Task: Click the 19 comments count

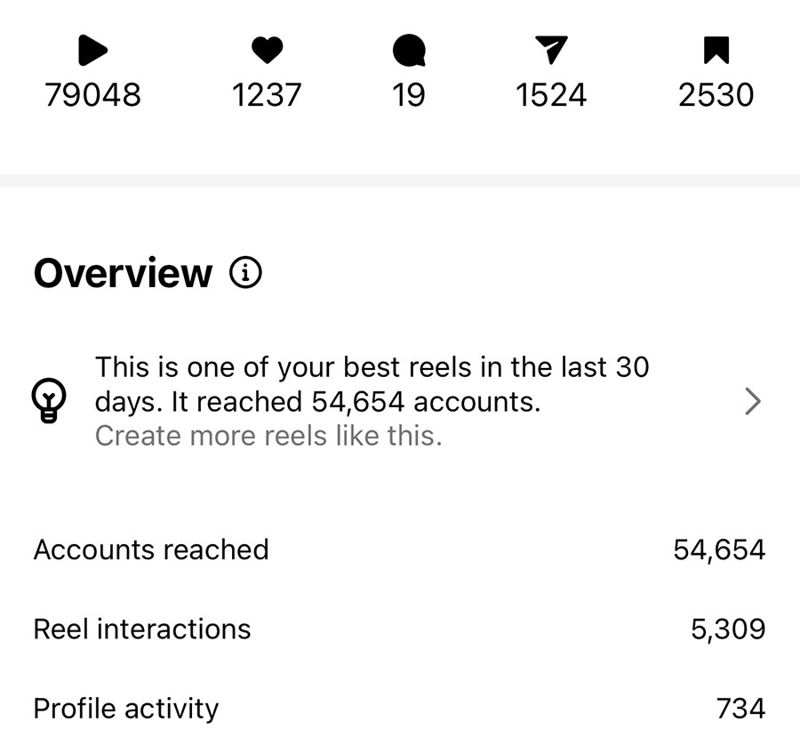Action: click(x=409, y=95)
